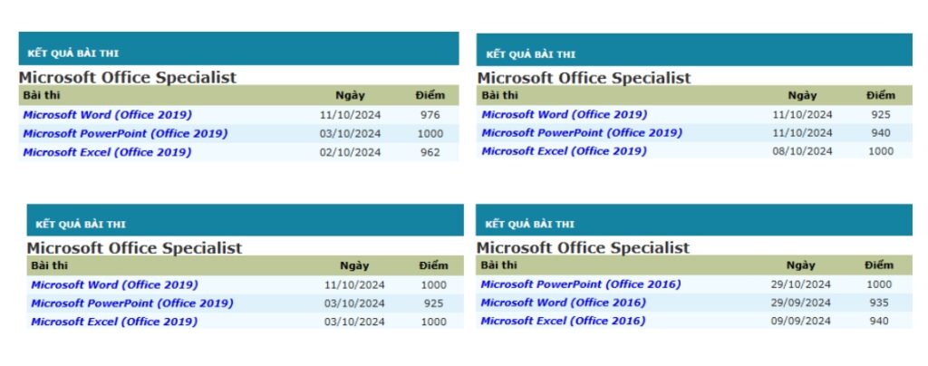Select the 935 score cell
928x366 pixels.
tap(879, 303)
